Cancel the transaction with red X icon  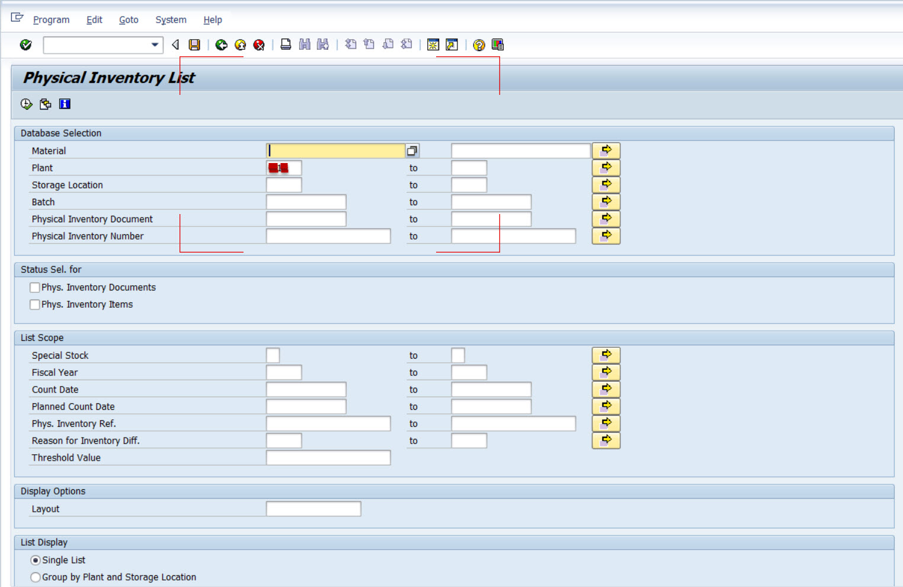coord(258,44)
